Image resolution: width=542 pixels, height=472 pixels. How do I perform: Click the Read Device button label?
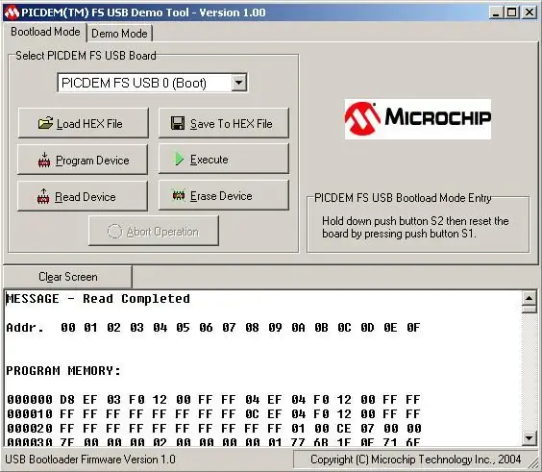[x=86, y=197]
